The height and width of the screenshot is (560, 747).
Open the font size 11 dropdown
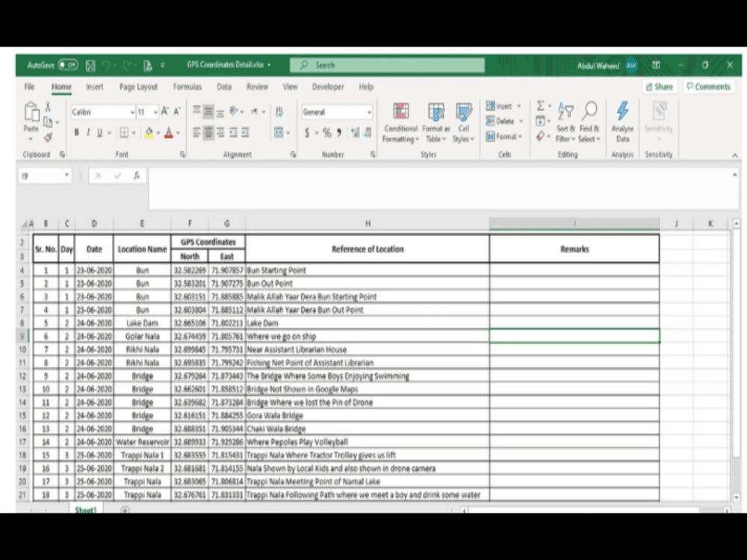(x=155, y=113)
